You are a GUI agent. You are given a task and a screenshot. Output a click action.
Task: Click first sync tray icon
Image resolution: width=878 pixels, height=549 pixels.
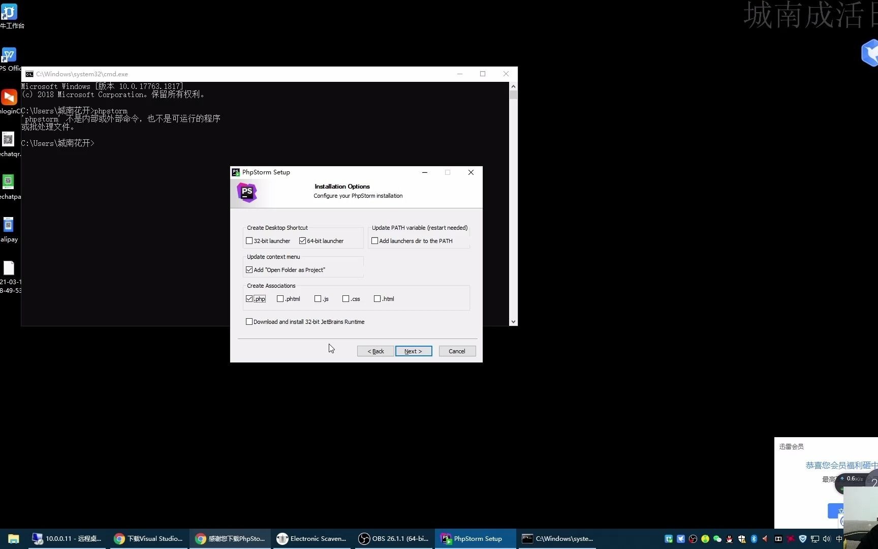(x=669, y=539)
